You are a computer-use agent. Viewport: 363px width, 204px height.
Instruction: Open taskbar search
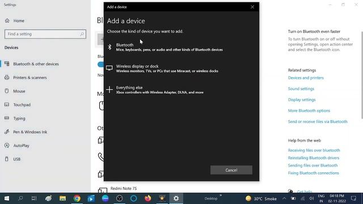20,198
